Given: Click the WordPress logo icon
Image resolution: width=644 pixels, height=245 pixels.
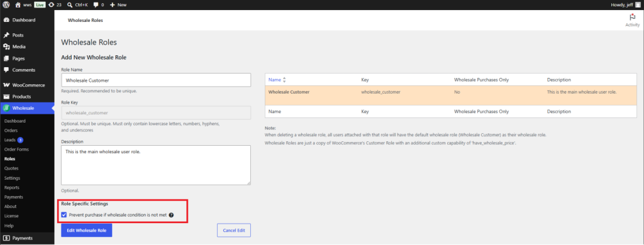Looking at the screenshot, I should tap(6, 5).
